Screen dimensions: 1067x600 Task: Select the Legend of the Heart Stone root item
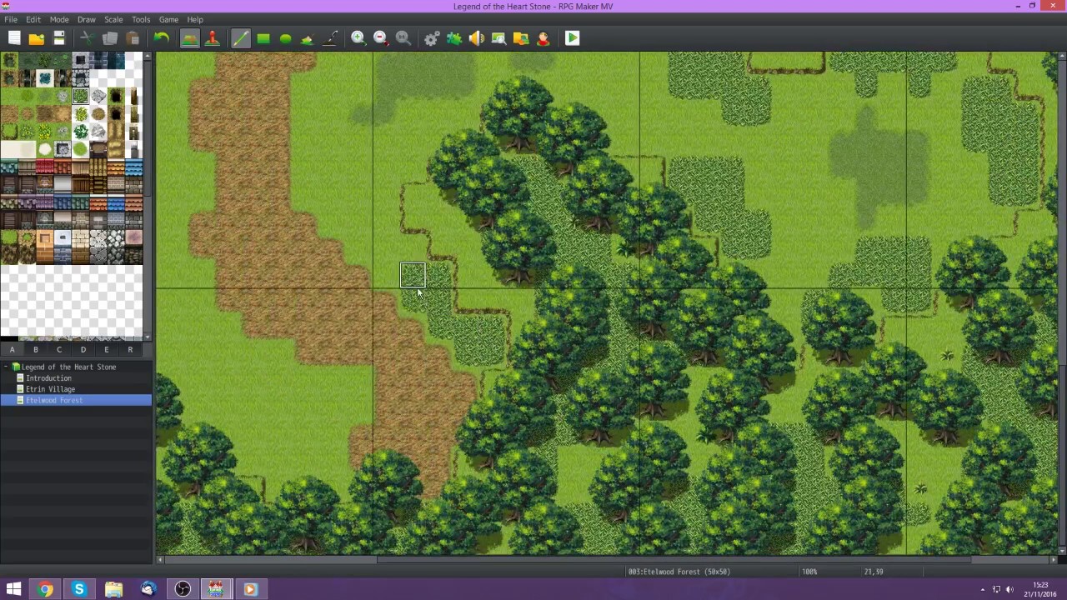coord(68,367)
